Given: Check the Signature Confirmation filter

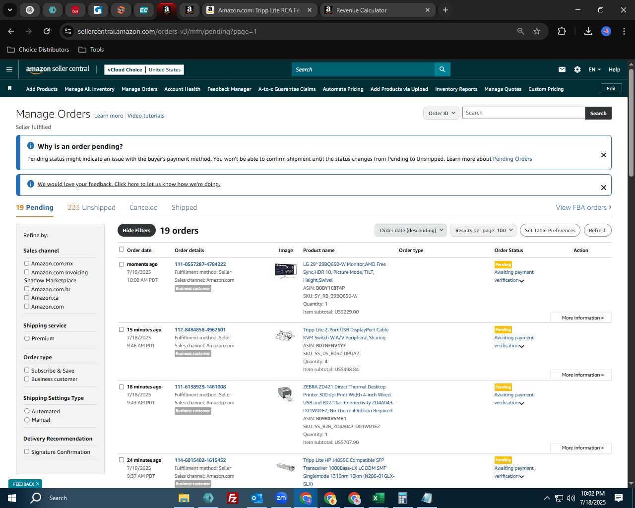Looking at the screenshot, I should coord(27,451).
